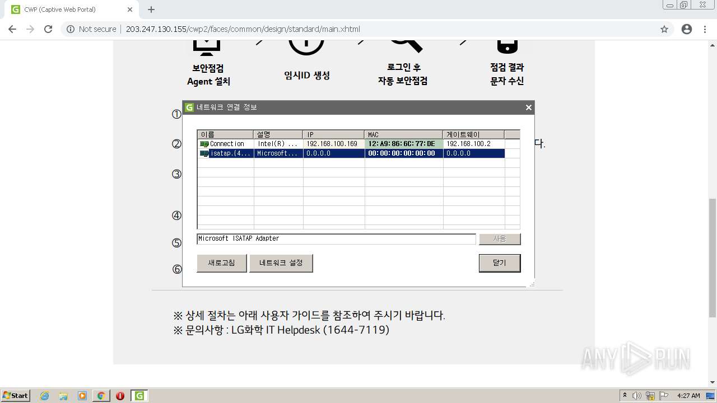Image resolution: width=717 pixels, height=403 pixels.
Task: Sort by 게이트웨이 column header
Action: [x=474, y=134]
